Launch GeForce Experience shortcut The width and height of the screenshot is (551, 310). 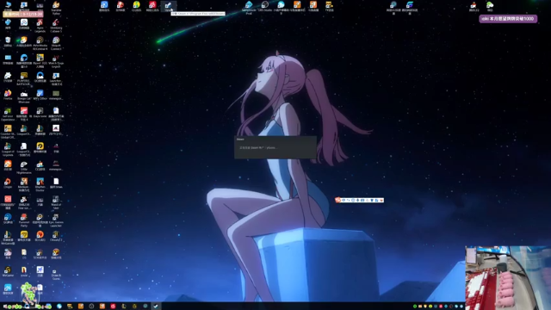pos(8,114)
